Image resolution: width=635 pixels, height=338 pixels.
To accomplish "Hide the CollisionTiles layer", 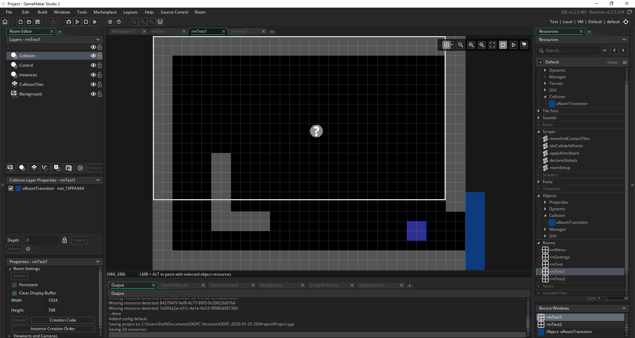I will click(x=93, y=84).
